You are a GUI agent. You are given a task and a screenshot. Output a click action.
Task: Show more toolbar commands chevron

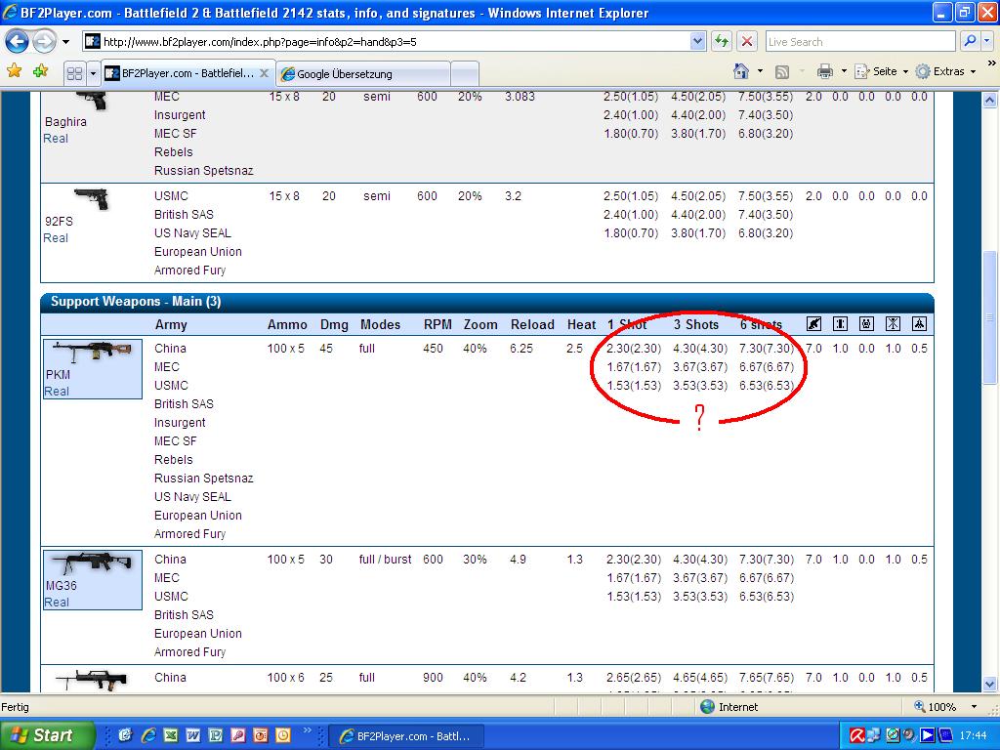pos(991,63)
